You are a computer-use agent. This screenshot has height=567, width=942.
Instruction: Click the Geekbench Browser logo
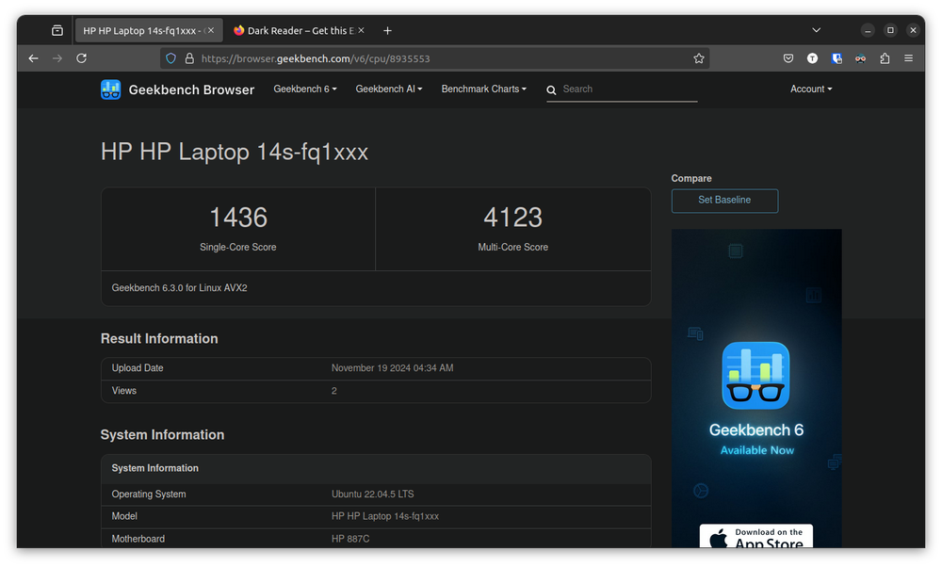click(111, 89)
